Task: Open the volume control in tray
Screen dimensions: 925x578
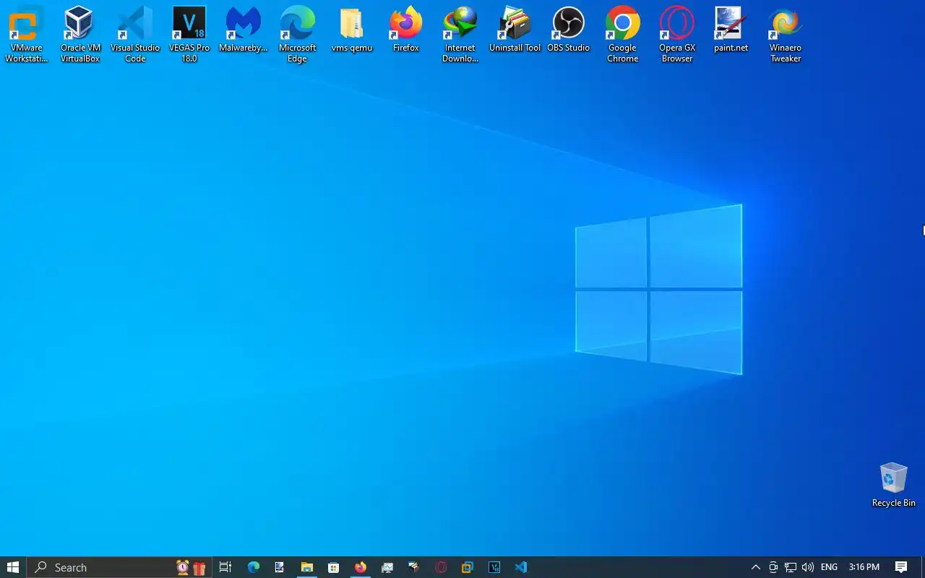Action: pos(808,567)
